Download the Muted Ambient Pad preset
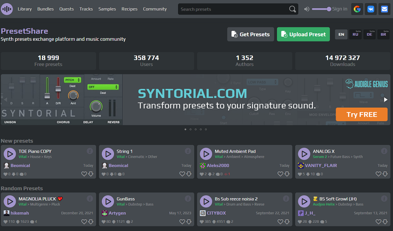The height and width of the screenshot is (231, 393). pos(287,174)
